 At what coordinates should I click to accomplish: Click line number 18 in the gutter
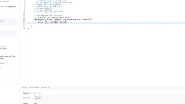click(24, 28)
